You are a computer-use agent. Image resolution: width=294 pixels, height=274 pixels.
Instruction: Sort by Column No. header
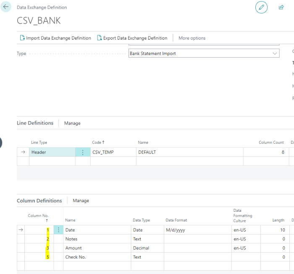(38, 216)
